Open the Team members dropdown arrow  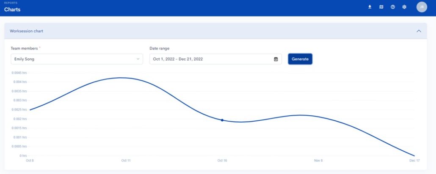[138, 59]
